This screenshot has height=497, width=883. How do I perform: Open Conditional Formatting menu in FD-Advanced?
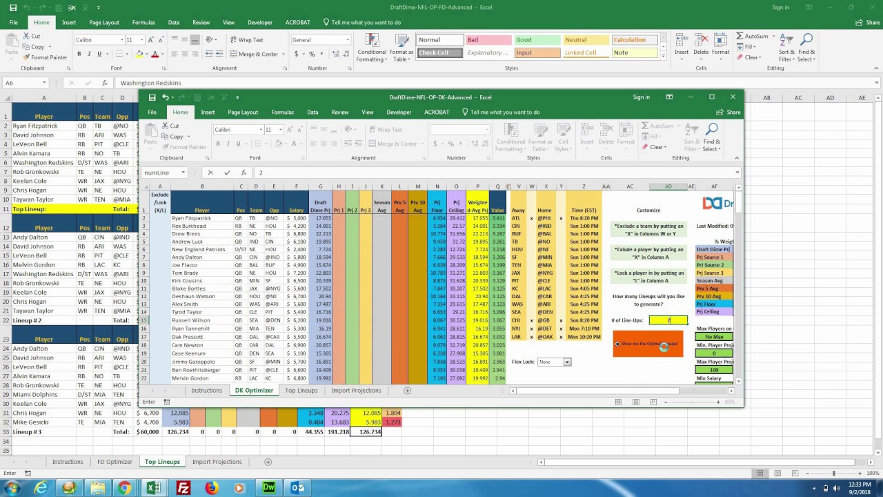coord(371,47)
